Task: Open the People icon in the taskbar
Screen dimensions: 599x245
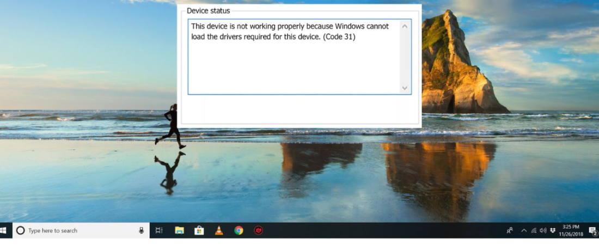Action: pyautogui.click(x=510, y=230)
